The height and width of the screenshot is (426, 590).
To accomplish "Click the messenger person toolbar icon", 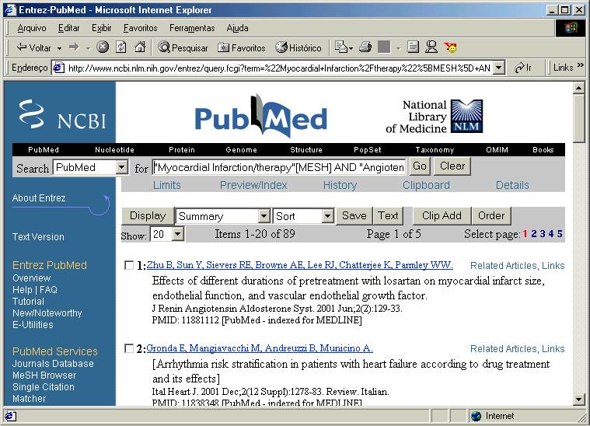I will point(431,47).
